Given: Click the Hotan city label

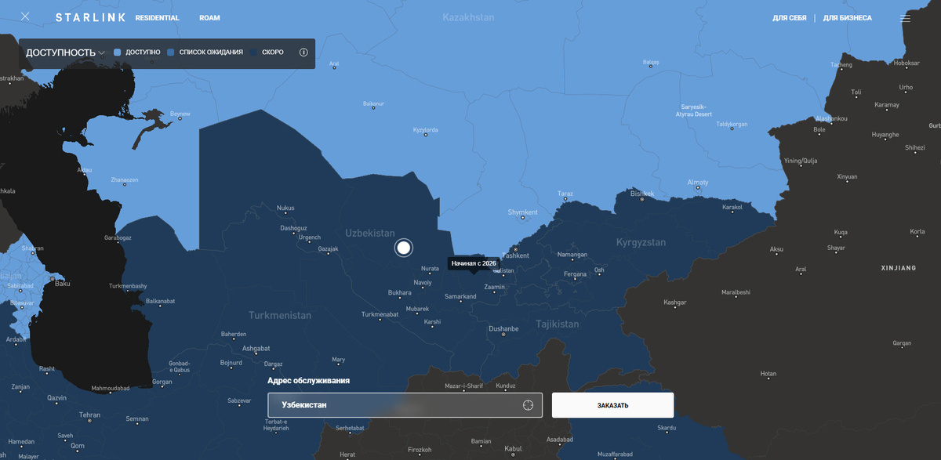Looking at the screenshot, I should click(x=768, y=374).
